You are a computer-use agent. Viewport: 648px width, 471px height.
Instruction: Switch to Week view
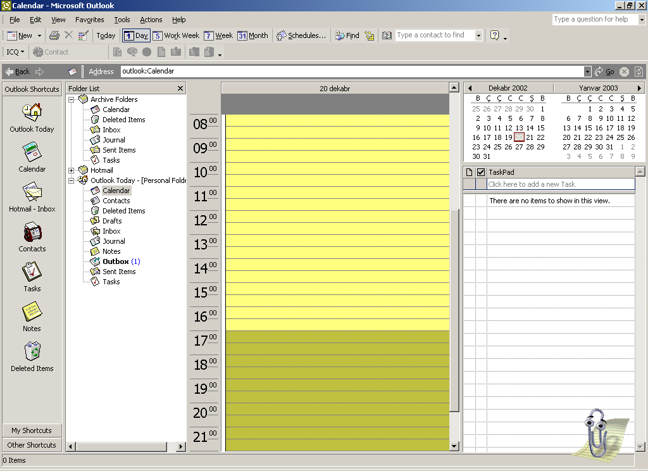(218, 35)
